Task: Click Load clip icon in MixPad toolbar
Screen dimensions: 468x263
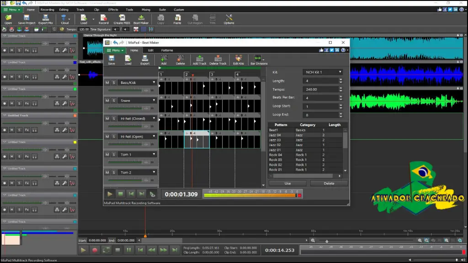Action: point(84,19)
